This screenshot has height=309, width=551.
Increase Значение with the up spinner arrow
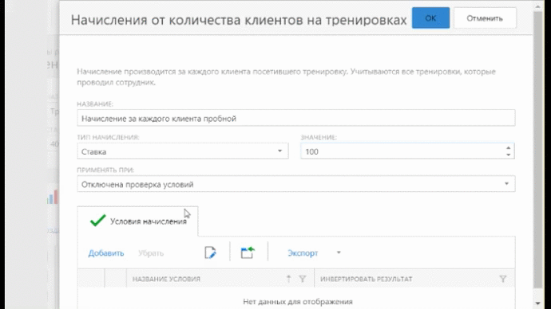[x=508, y=148]
